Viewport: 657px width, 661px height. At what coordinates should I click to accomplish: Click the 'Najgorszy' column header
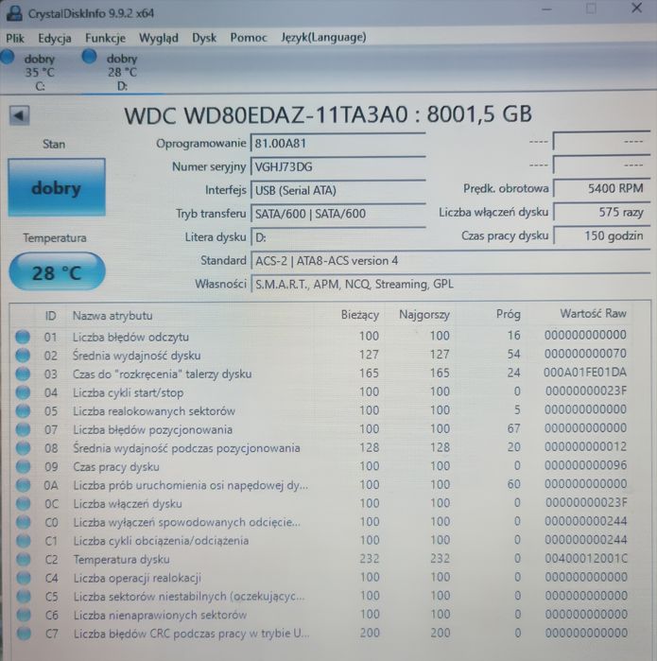pyautogui.click(x=424, y=315)
